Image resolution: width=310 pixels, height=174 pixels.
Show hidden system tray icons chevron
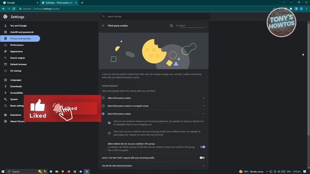pyautogui.click(x=267, y=172)
